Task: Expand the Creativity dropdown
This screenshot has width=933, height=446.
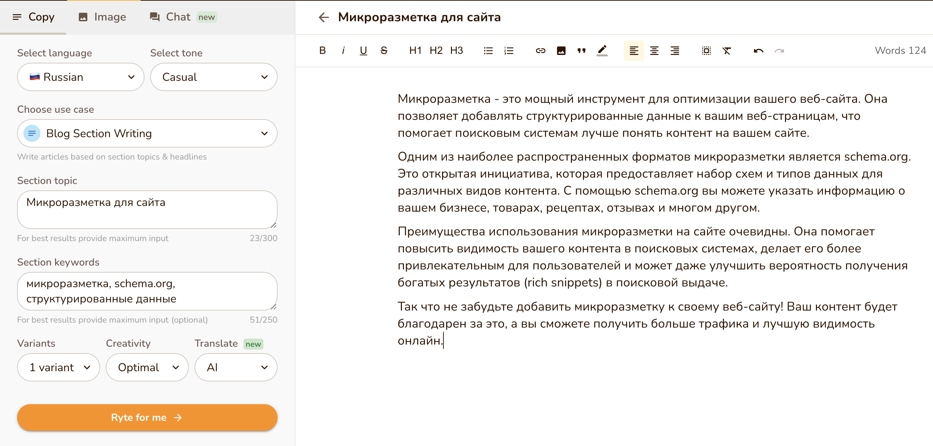Action: (147, 367)
